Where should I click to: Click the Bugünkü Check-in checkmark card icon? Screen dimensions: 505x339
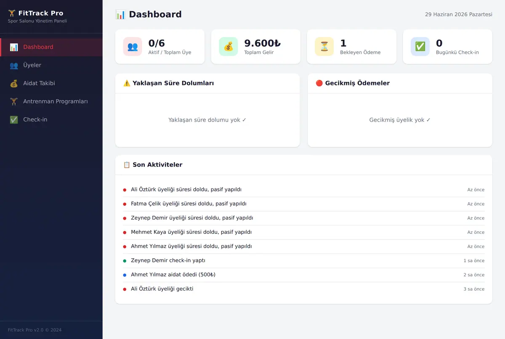coord(420,47)
